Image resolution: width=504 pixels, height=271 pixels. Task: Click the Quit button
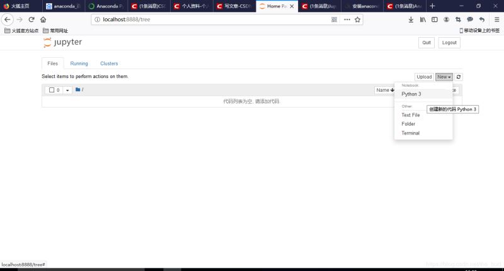[427, 43]
